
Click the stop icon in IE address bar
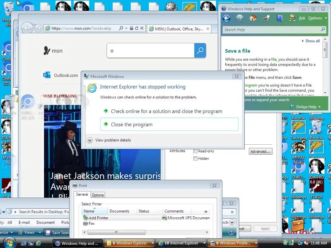coord(142,28)
